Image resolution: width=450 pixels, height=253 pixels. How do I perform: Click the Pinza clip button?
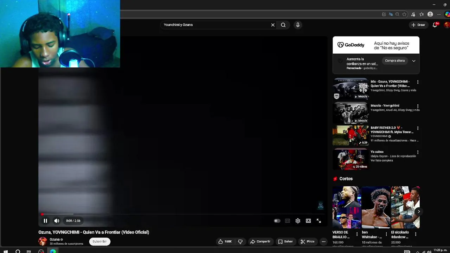pyautogui.click(x=307, y=241)
